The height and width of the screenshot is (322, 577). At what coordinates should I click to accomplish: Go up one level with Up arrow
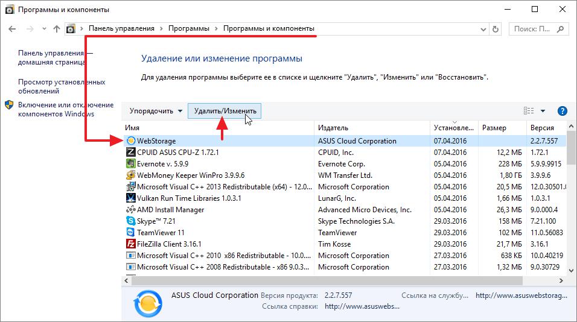tap(56, 29)
